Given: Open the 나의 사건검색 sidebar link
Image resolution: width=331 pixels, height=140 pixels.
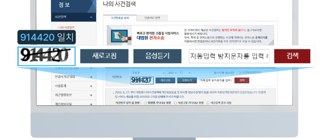Looking at the screenshot, I should 66,28.
